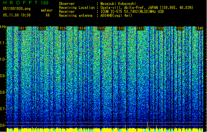Click the filename 0511081930.png
The height and width of the screenshot is (132, 207).
pos(17,9)
